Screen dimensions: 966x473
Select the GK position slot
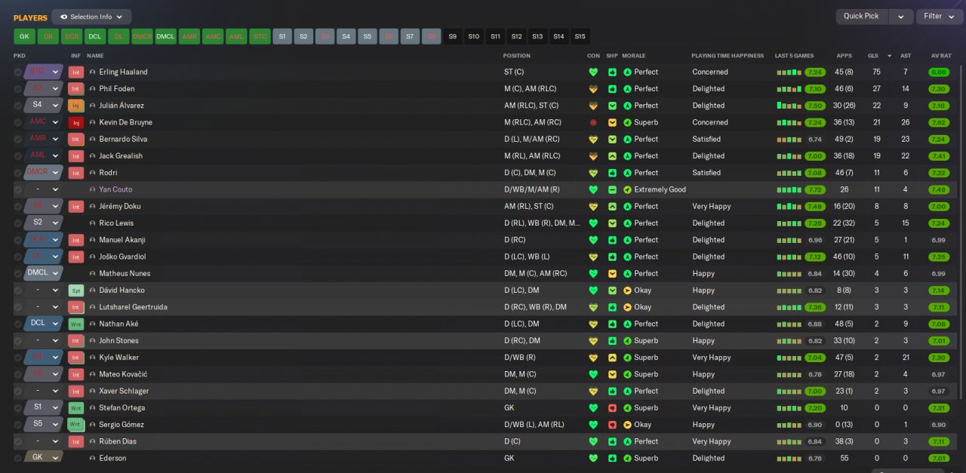pyautogui.click(x=24, y=36)
